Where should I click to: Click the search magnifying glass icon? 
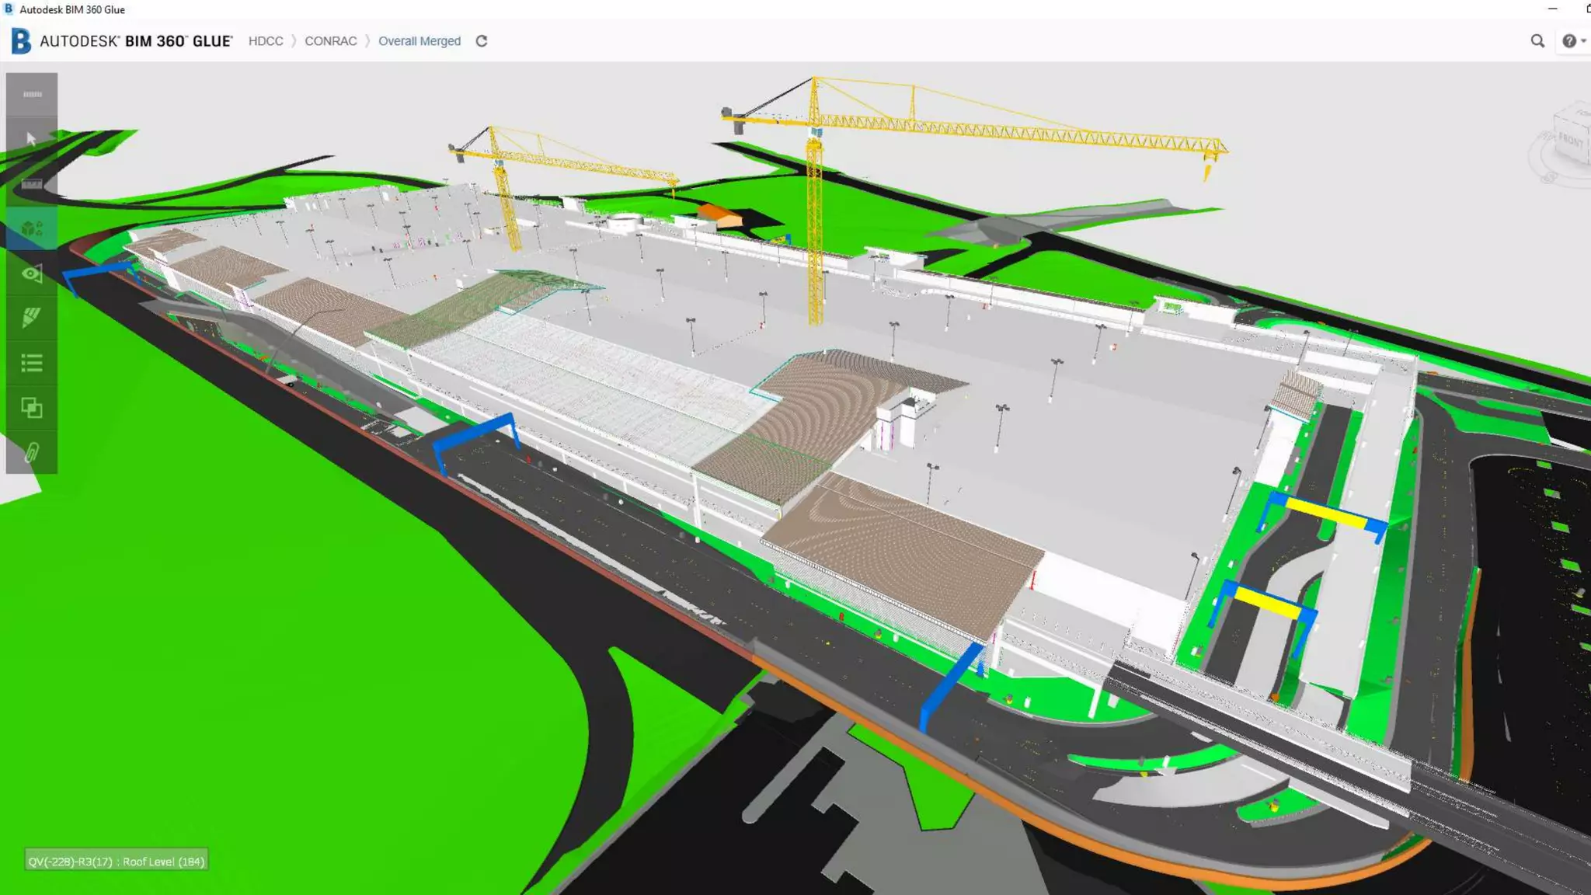click(1537, 41)
